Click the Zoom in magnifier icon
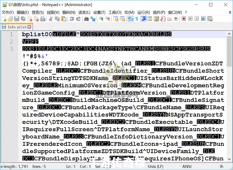This screenshot has width=233, height=170. tap(101, 19)
